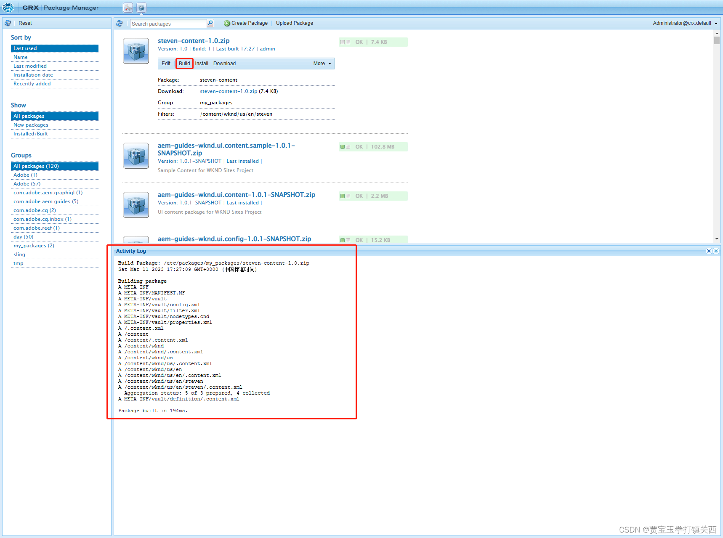723x538 pixels.
Task: Click the Build button
Action: [x=184, y=63]
